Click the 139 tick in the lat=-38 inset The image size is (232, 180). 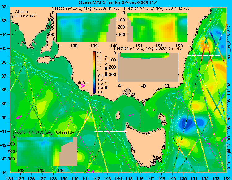coord(94,46)
